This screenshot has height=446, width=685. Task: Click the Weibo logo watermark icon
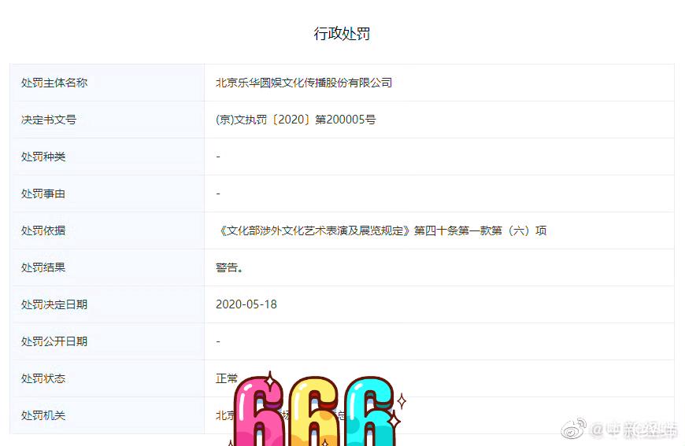tap(573, 428)
